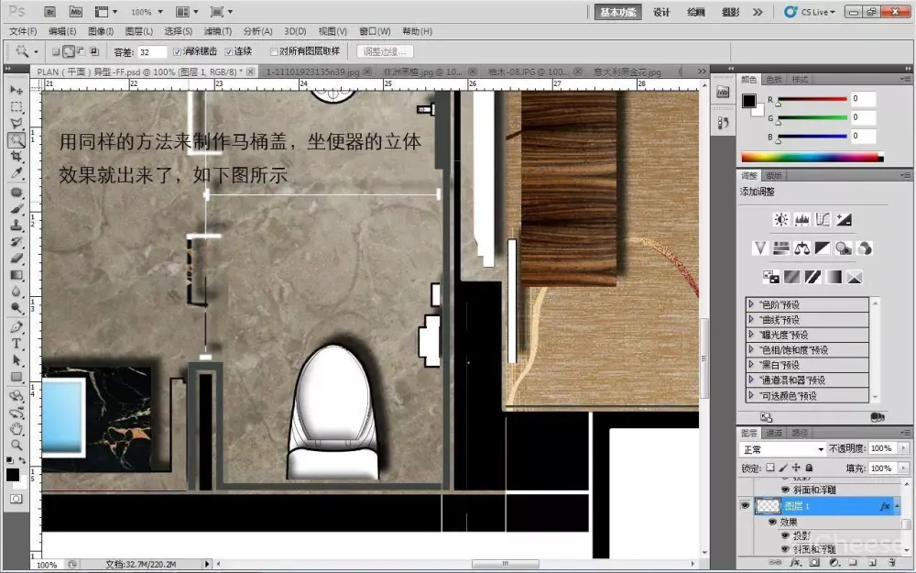Screen dimensions: 916x573
Task: Select the Move tool
Action: [16, 90]
